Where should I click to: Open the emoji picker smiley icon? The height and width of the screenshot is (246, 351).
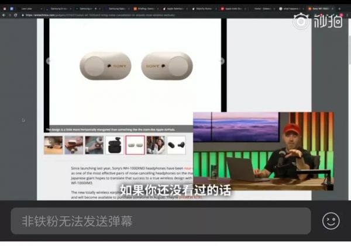point(331,221)
